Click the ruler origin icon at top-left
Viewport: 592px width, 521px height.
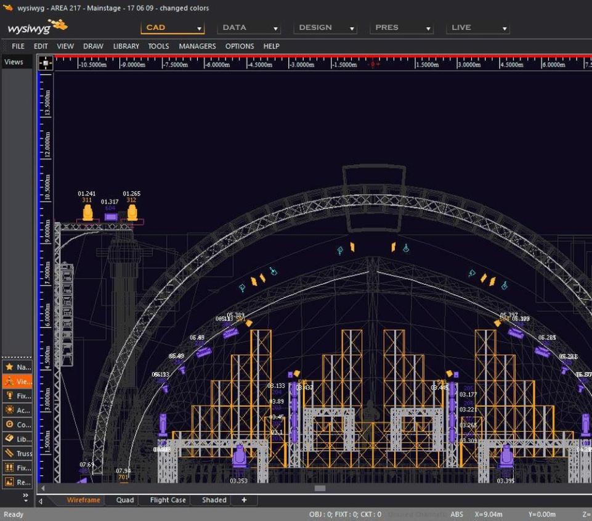[x=45, y=62]
